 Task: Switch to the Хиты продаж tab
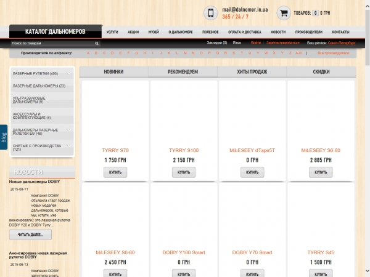pyautogui.click(x=252, y=72)
